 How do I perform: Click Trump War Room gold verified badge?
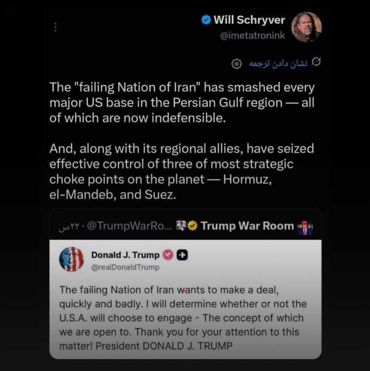point(193,226)
